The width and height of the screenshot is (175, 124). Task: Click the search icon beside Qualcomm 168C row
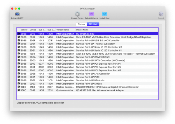pos(19,90)
